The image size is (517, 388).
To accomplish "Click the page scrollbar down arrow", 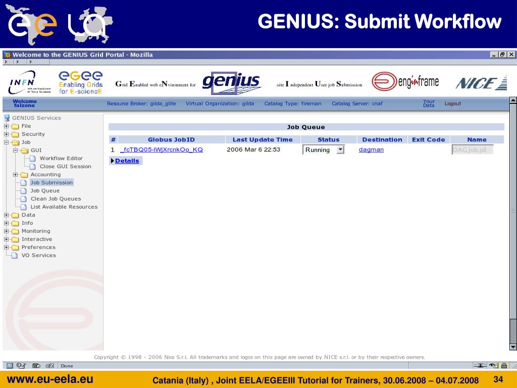I will (x=513, y=347).
